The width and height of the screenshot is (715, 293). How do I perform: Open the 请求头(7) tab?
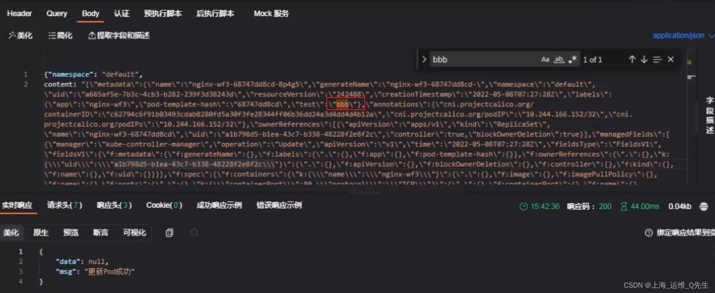(x=64, y=205)
